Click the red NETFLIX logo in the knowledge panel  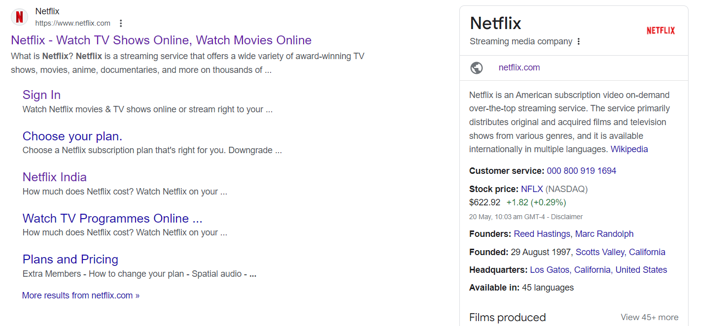pos(660,30)
